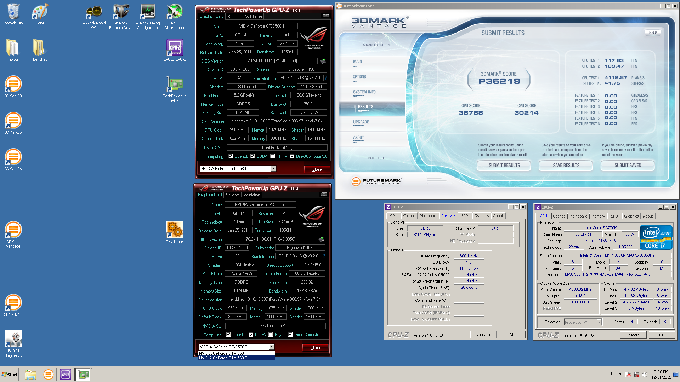Open the RivaTuner desktop shortcut

click(175, 232)
